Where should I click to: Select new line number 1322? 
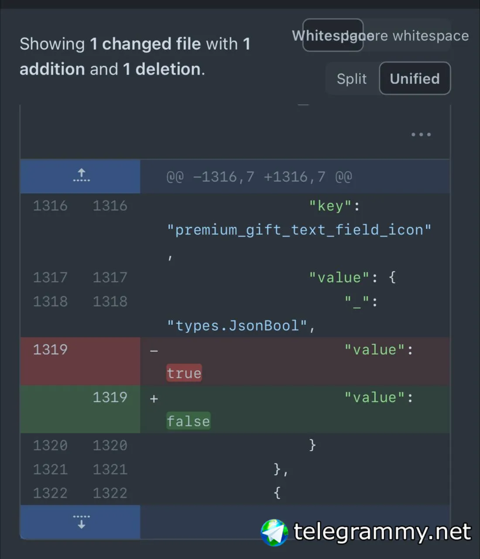click(x=110, y=493)
